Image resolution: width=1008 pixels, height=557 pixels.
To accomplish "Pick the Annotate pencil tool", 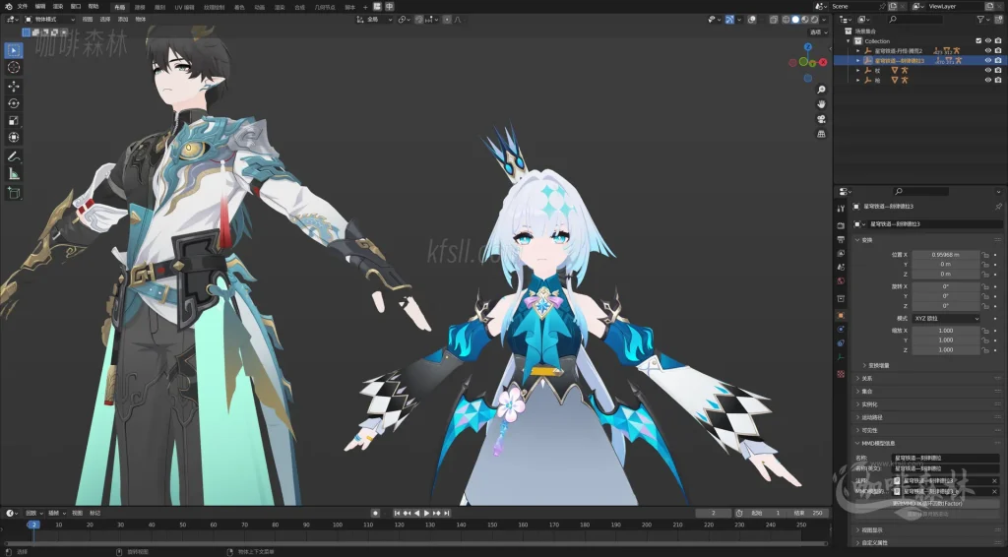I will pyautogui.click(x=14, y=156).
